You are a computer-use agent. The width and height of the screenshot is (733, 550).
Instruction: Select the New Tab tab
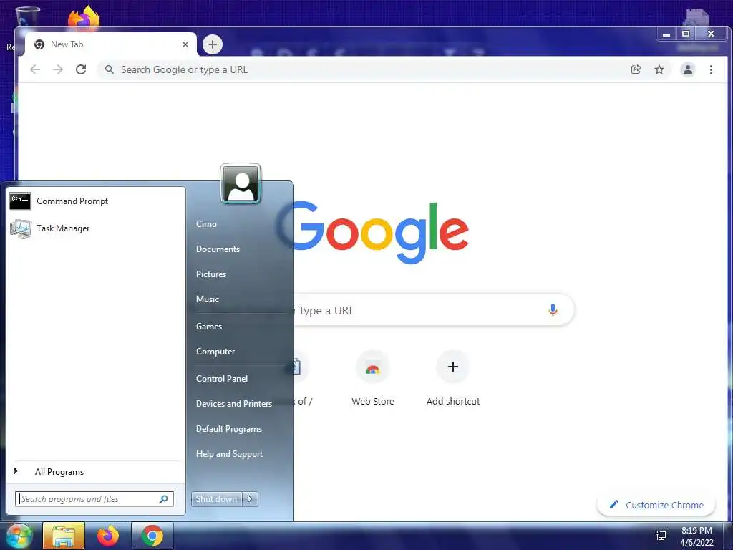(x=110, y=44)
